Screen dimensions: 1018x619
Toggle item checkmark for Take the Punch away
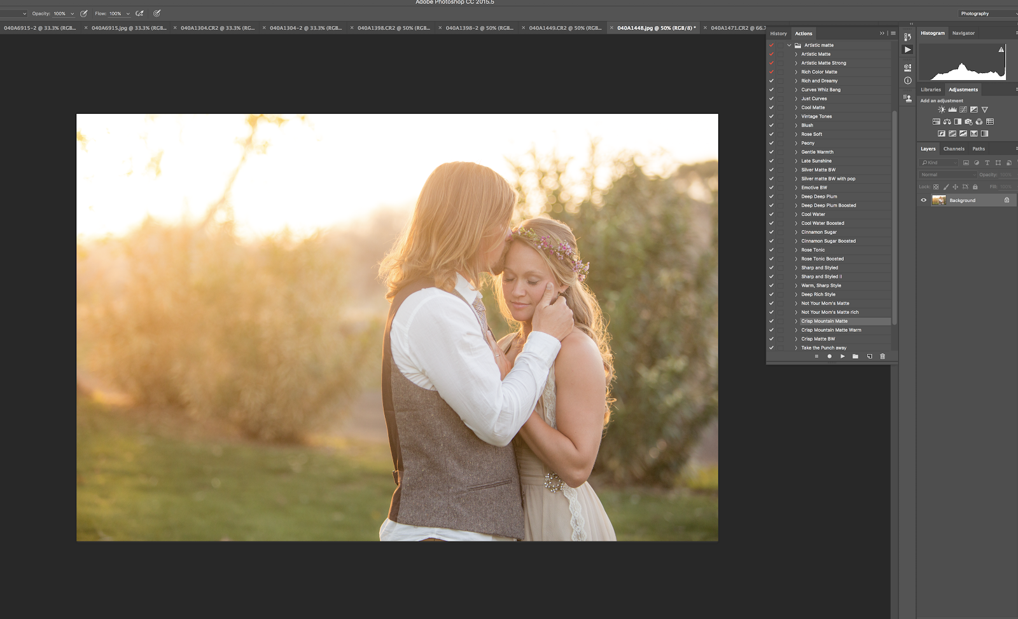[x=771, y=348]
